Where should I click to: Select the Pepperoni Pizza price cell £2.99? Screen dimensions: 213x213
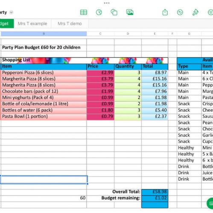[x=100, y=72]
